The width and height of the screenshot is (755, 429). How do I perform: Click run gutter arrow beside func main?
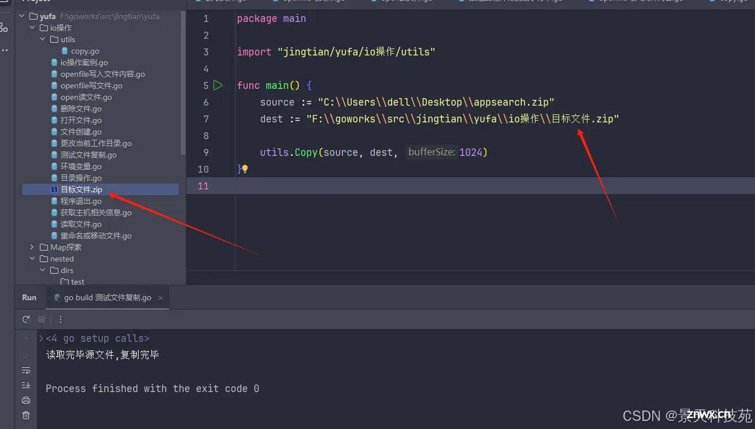tap(218, 85)
